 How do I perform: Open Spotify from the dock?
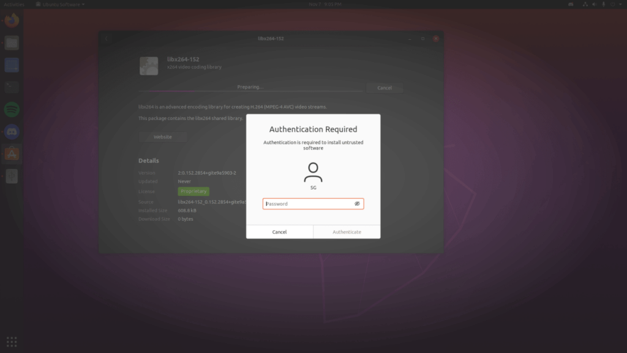coord(12,109)
